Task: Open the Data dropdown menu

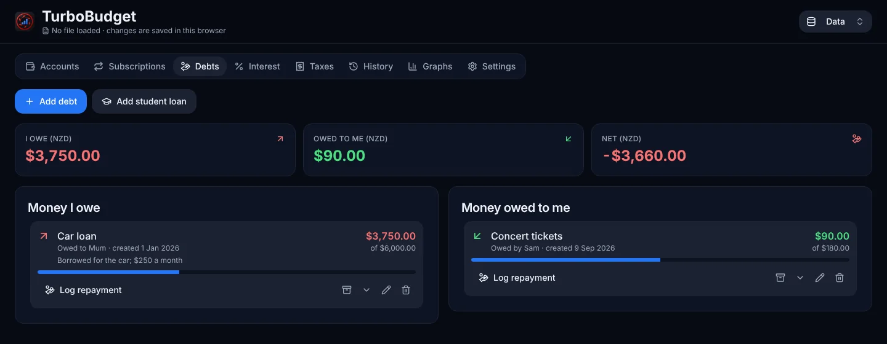Action: pyautogui.click(x=835, y=21)
